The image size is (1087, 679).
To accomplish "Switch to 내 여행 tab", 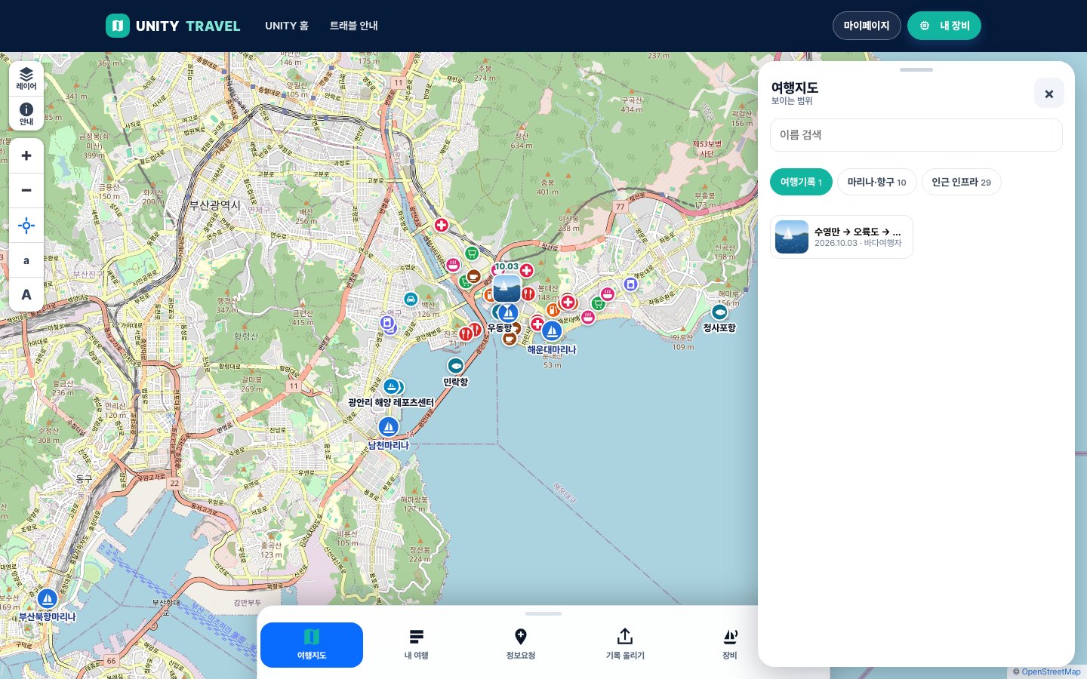I will pyautogui.click(x=416, y=644).
